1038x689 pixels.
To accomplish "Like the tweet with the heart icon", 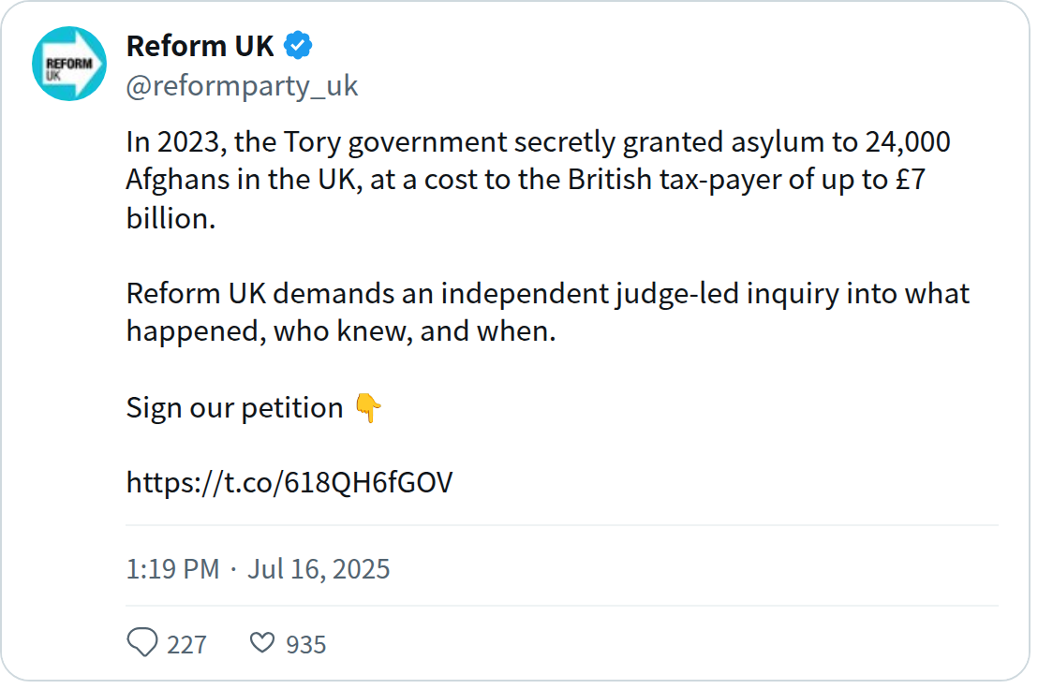I will 262,642.
